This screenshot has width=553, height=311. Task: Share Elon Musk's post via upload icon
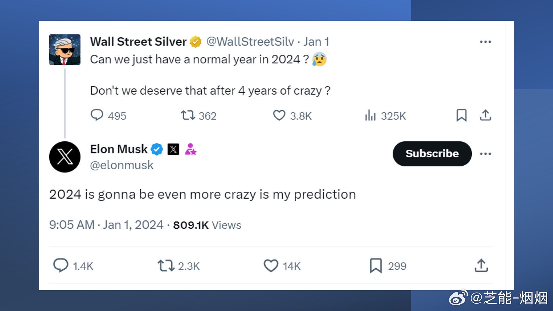pos(481,266)
